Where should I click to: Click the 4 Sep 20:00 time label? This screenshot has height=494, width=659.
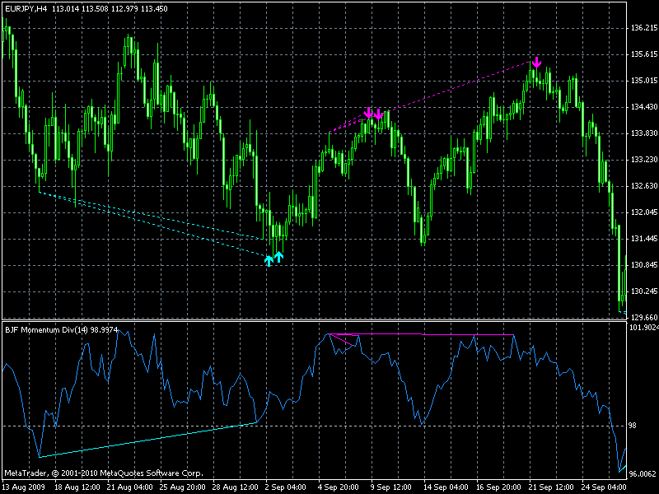point(338,487)
